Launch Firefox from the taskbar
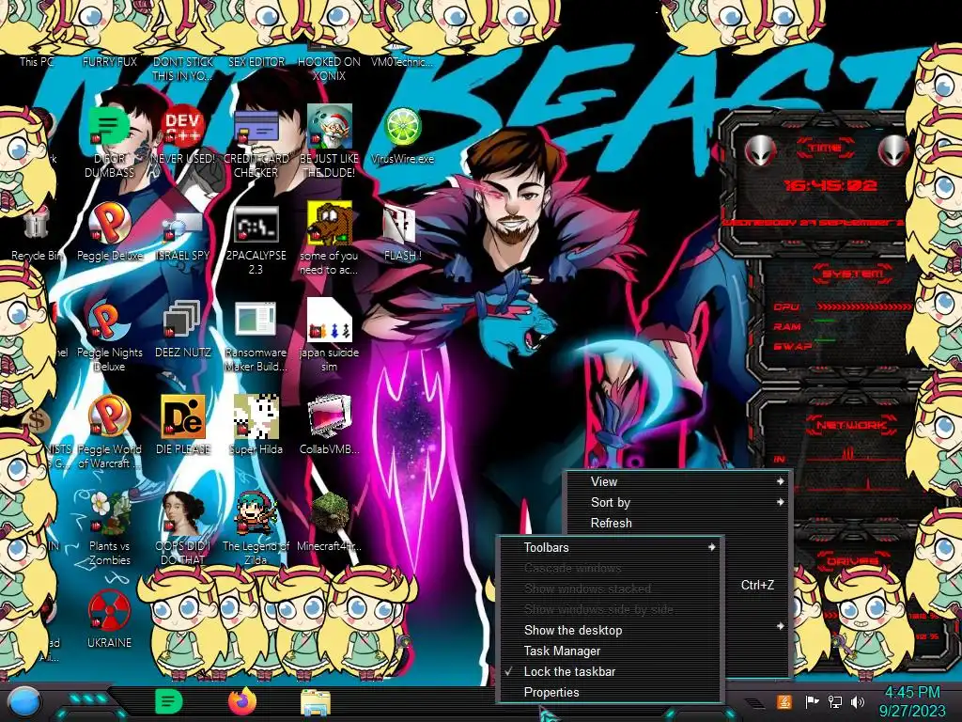This screenshot has height=722, width=962. click(242, 701)
